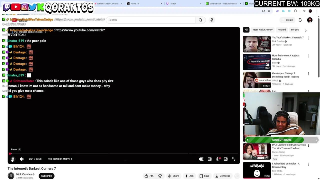Switch to theater mode icon
320x180 pixels.
(226, 159)
